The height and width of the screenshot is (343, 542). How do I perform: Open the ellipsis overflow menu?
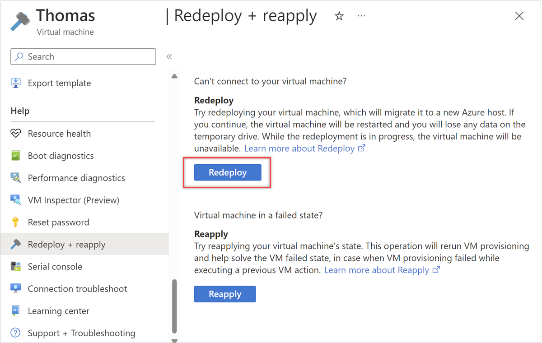coord(361,16)
